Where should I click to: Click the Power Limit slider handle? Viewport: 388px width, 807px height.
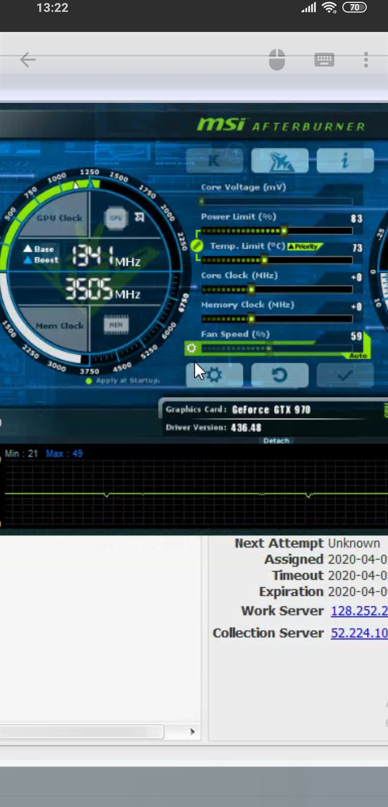(x=284, y=231)
